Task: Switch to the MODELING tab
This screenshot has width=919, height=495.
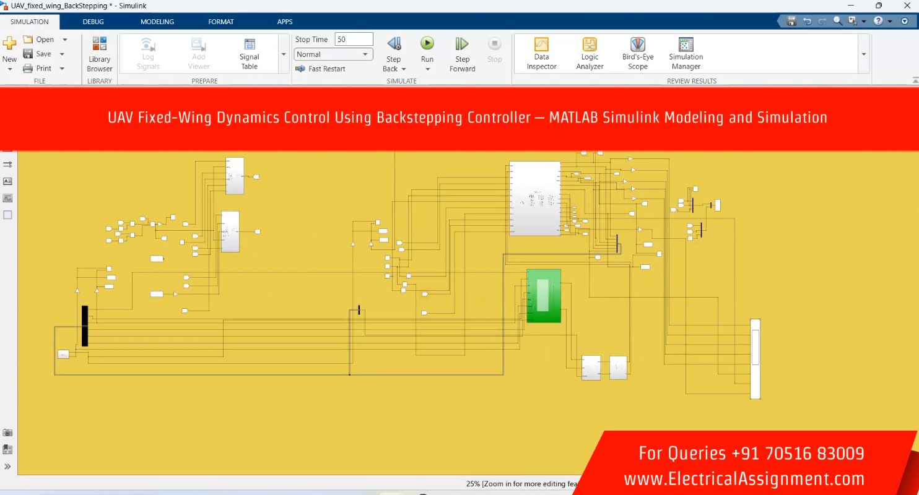Action: (157, 22)
